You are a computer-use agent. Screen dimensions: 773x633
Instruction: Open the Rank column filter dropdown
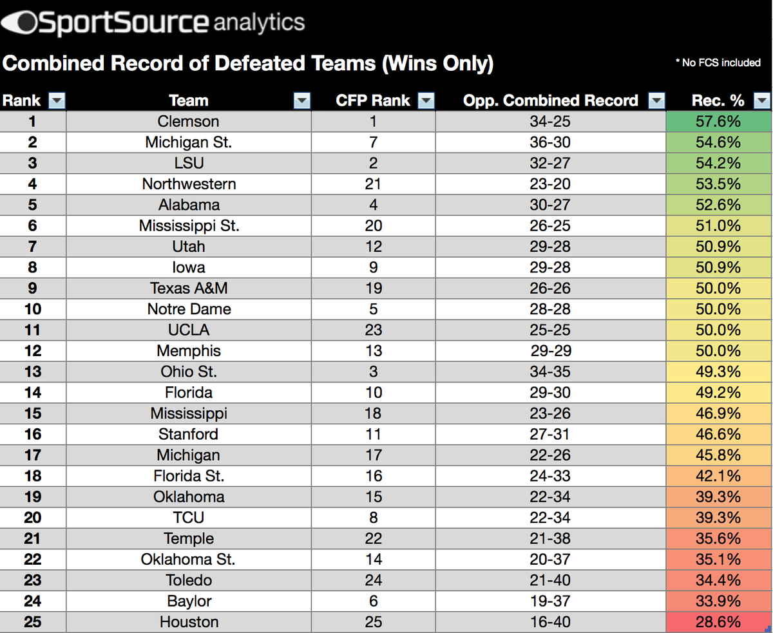point(57,100)
